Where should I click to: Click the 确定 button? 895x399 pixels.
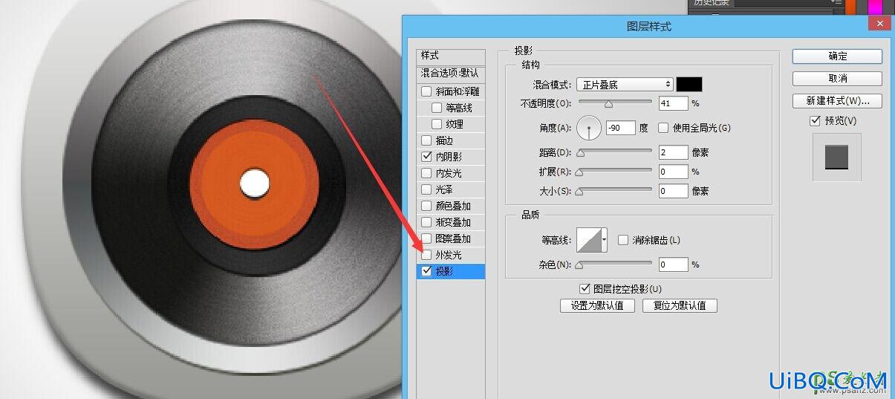point(837,56)
